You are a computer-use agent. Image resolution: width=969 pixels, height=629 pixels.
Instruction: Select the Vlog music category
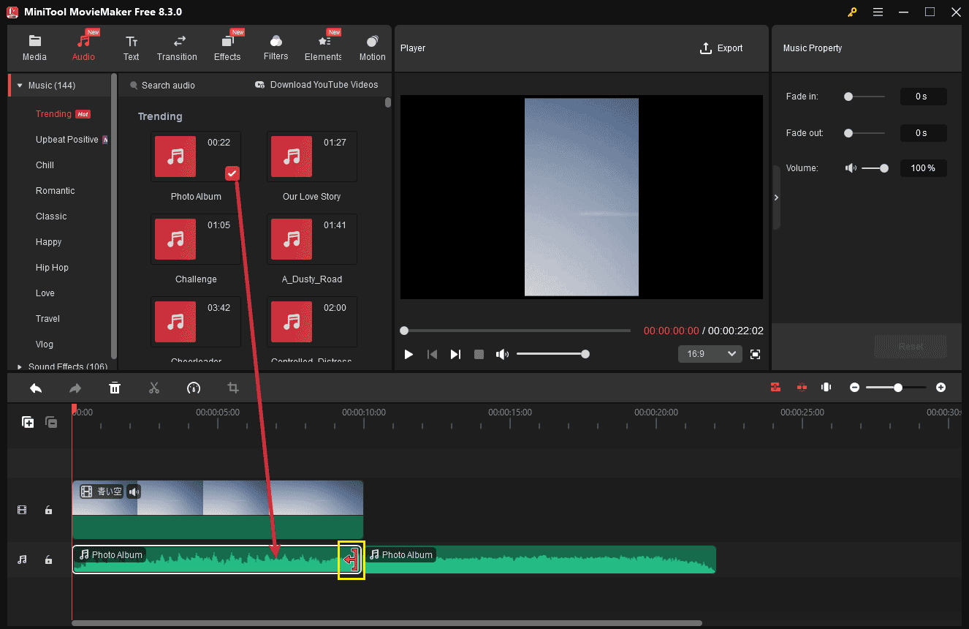tap(45, 344)
